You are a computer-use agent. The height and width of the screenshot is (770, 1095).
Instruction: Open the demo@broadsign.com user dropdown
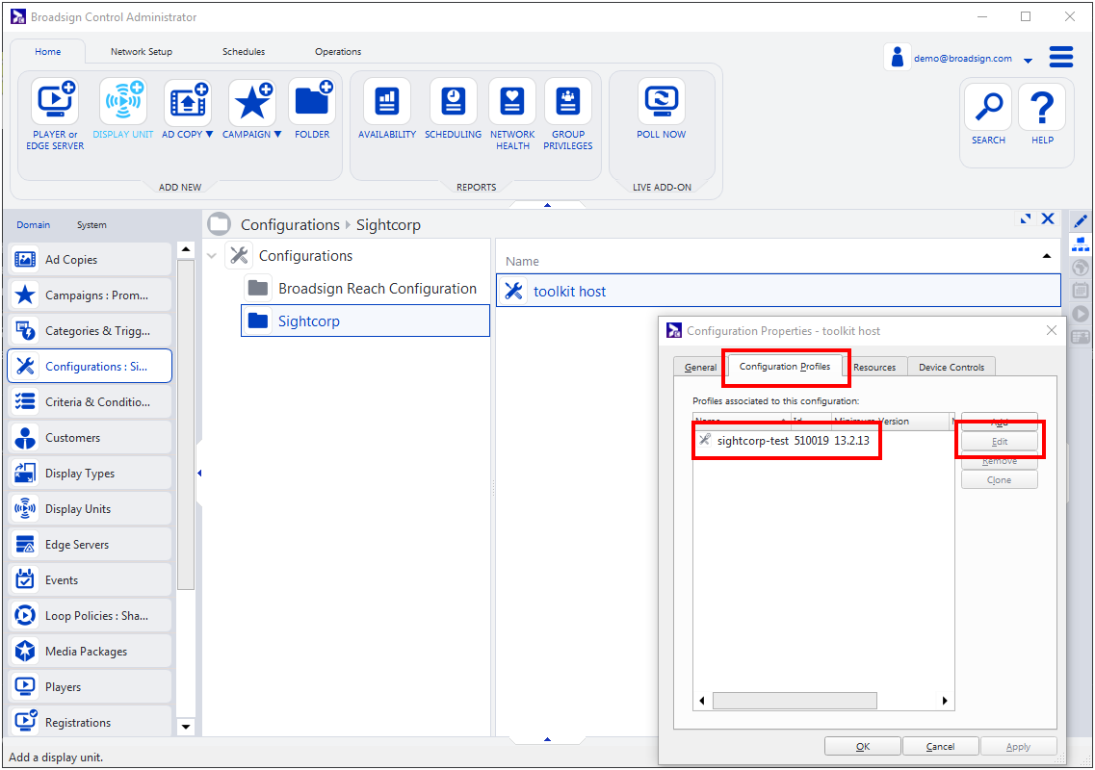(x=1028, y=60)
